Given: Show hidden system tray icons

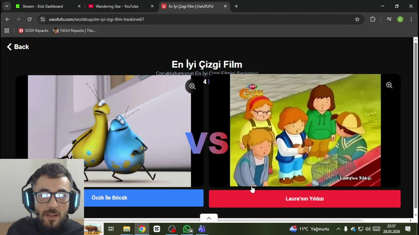Looking at the screenshot, I should (338, 229).
